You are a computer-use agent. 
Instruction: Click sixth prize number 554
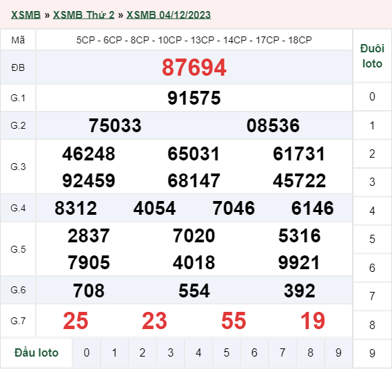pyautogui.click(x=194, y=291)
